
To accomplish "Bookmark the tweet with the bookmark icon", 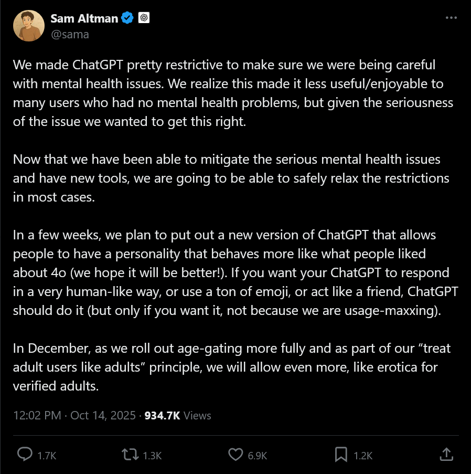I will click(x=341, y=454).
